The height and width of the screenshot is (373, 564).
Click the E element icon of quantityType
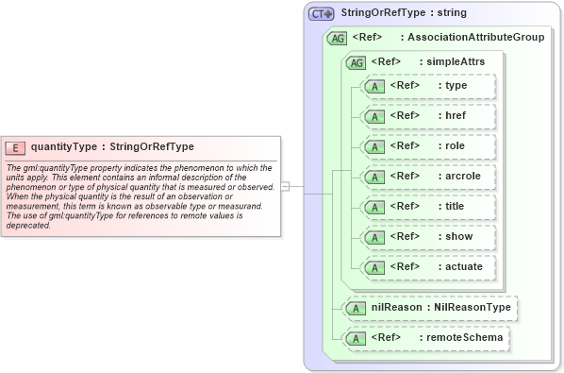[15, 148]
